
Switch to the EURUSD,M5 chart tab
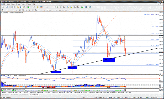coord(15,95)
